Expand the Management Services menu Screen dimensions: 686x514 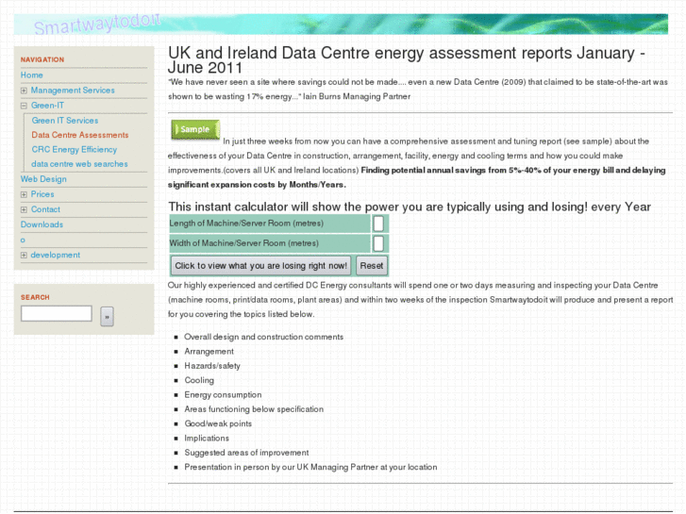click(24, 91)
